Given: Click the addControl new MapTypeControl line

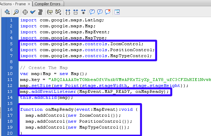Looking at the screenshot, I should [77, 127].
